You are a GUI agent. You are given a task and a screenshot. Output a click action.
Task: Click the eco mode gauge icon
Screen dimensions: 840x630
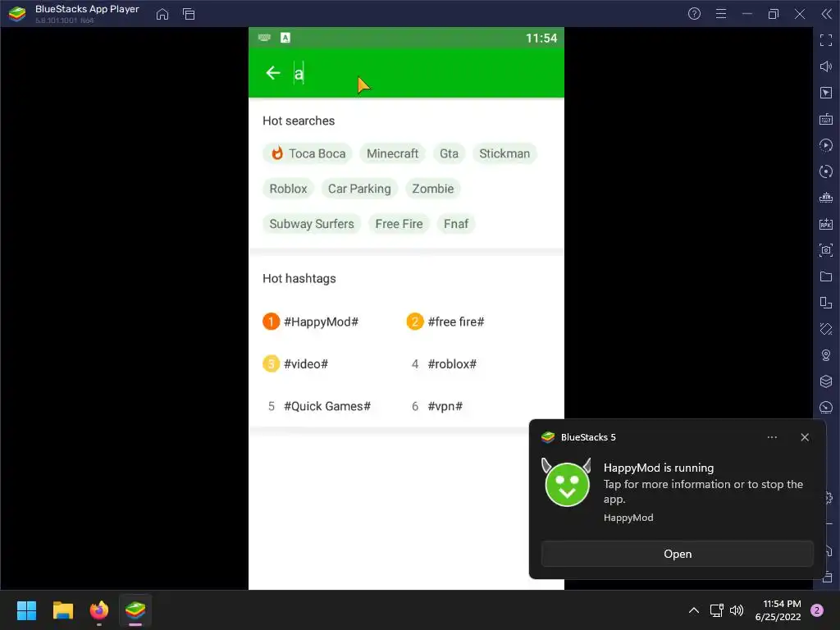826,408
